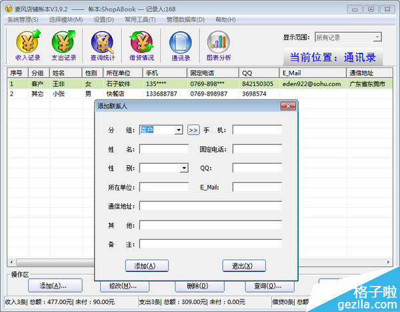Image resolution: width=400 pixels, height=312 pixels.
Task: Close the 添加联系人 dialog with X
Action: 287,106
